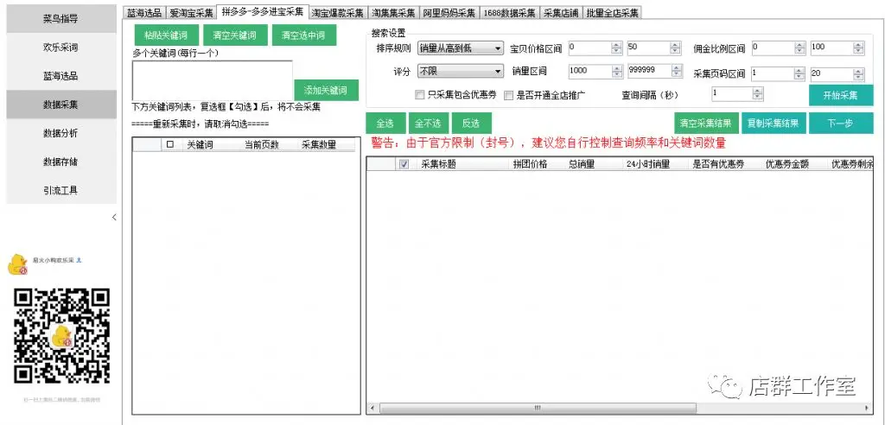
Task: Select 蓝海选品 in the left sidebar
Action: pyautogui.click(x=61, y=76)
